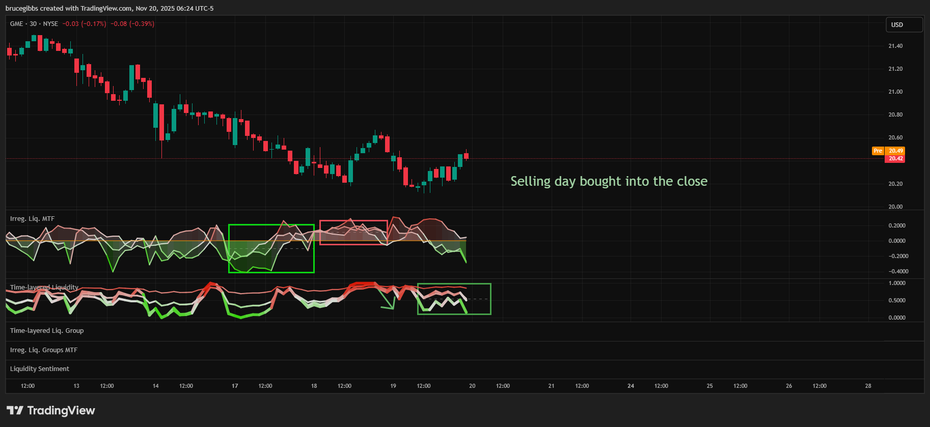Click the date label 20 on time axis
This screenshot has width=930, height=427.
472,386
